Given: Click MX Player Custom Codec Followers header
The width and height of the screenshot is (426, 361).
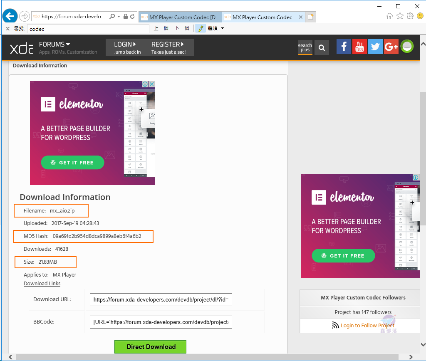Looking at the screenshot, I should pos(363,298).
